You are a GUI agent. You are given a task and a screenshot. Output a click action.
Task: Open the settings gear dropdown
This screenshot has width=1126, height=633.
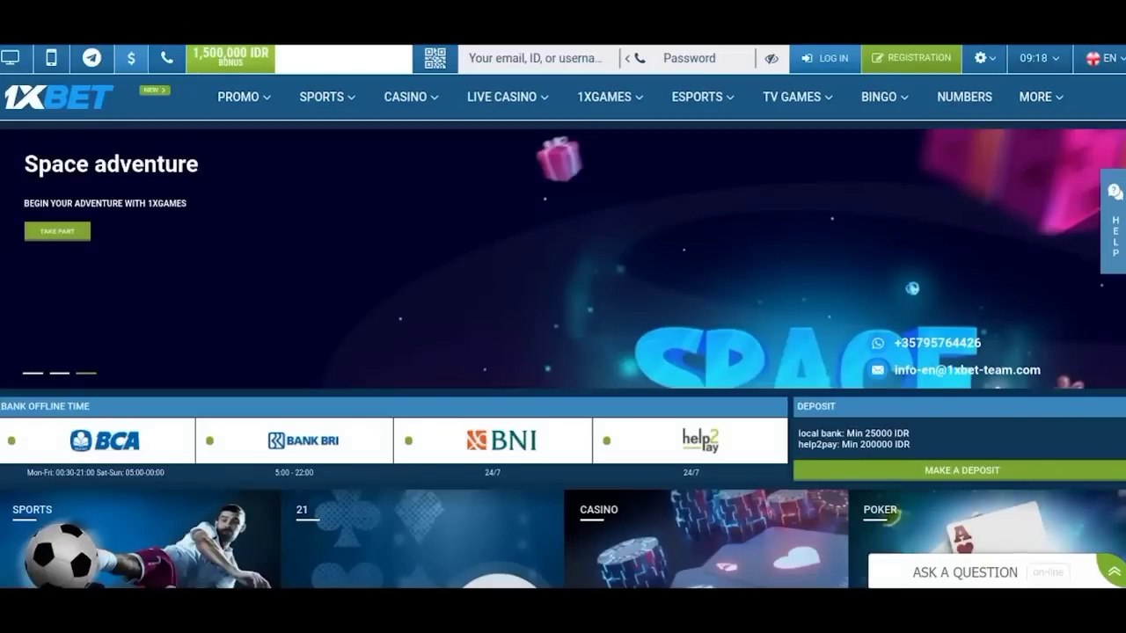[x=985, y=58]
